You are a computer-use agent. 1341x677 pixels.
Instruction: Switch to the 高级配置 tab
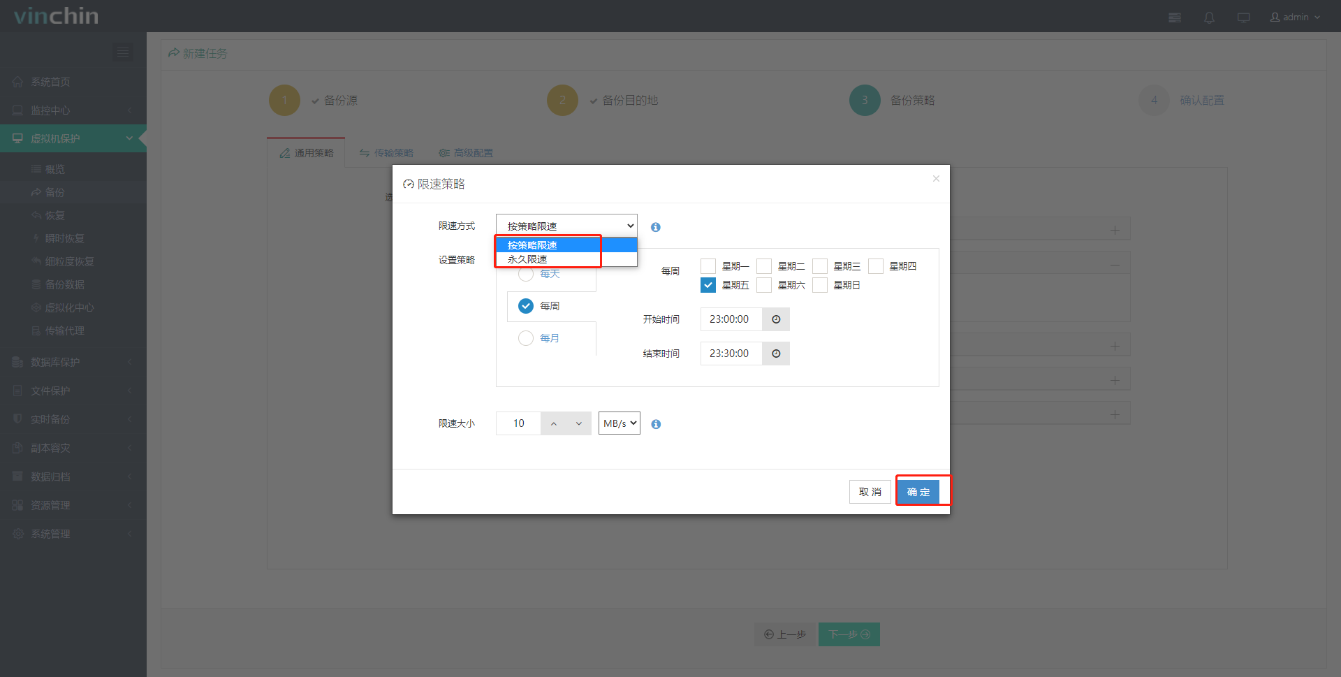tap(466, 153)
